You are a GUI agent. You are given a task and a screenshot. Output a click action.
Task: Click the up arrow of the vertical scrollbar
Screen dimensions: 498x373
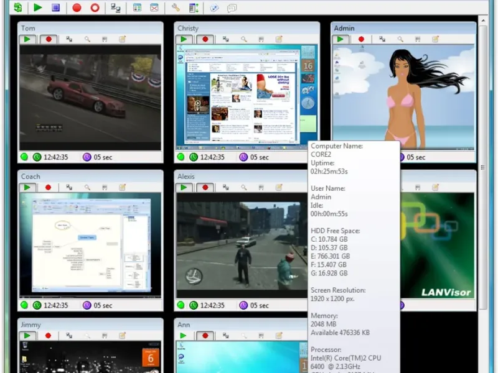[x=483, y=21]
